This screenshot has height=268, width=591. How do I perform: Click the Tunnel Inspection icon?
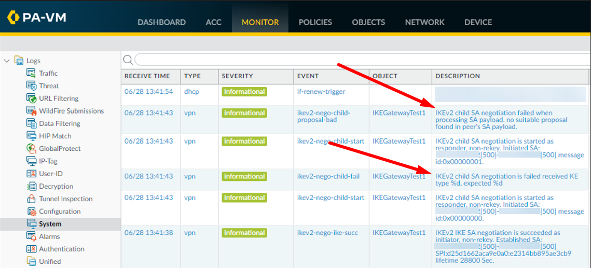pyautogui.click(x=31, y=199)
